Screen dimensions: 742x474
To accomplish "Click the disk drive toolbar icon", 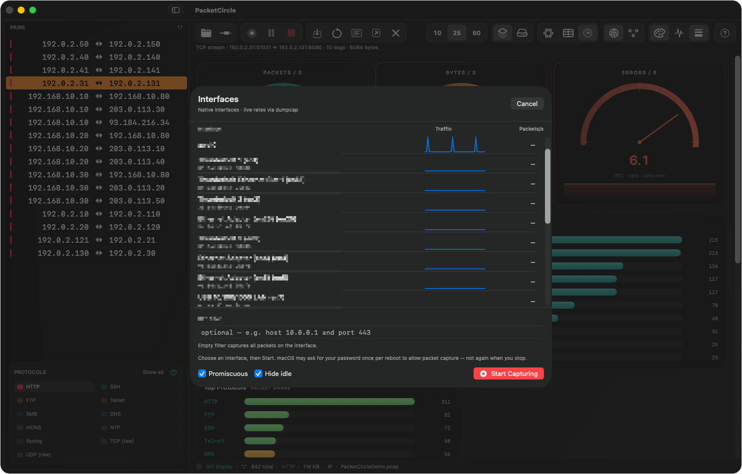I will point(522,33).
